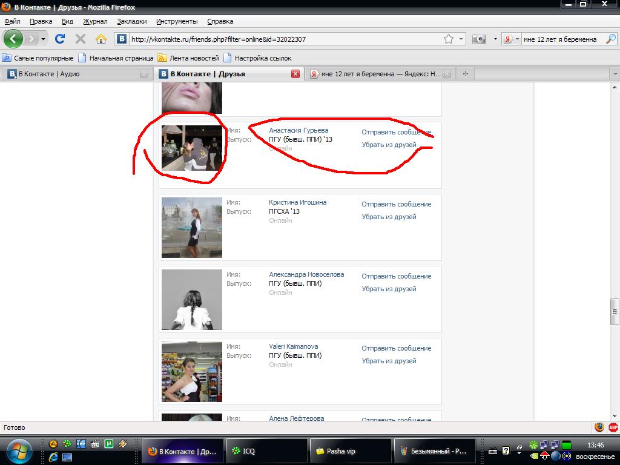Open Кристина Игошина's fountain photo
Screen dimensions: 620x465
(x=192, y=228)
